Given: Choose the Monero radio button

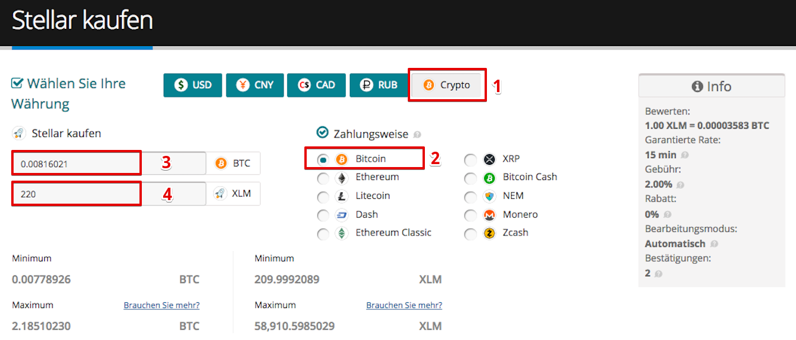Looking at the screenshot, I should click(x=470, y=215).
